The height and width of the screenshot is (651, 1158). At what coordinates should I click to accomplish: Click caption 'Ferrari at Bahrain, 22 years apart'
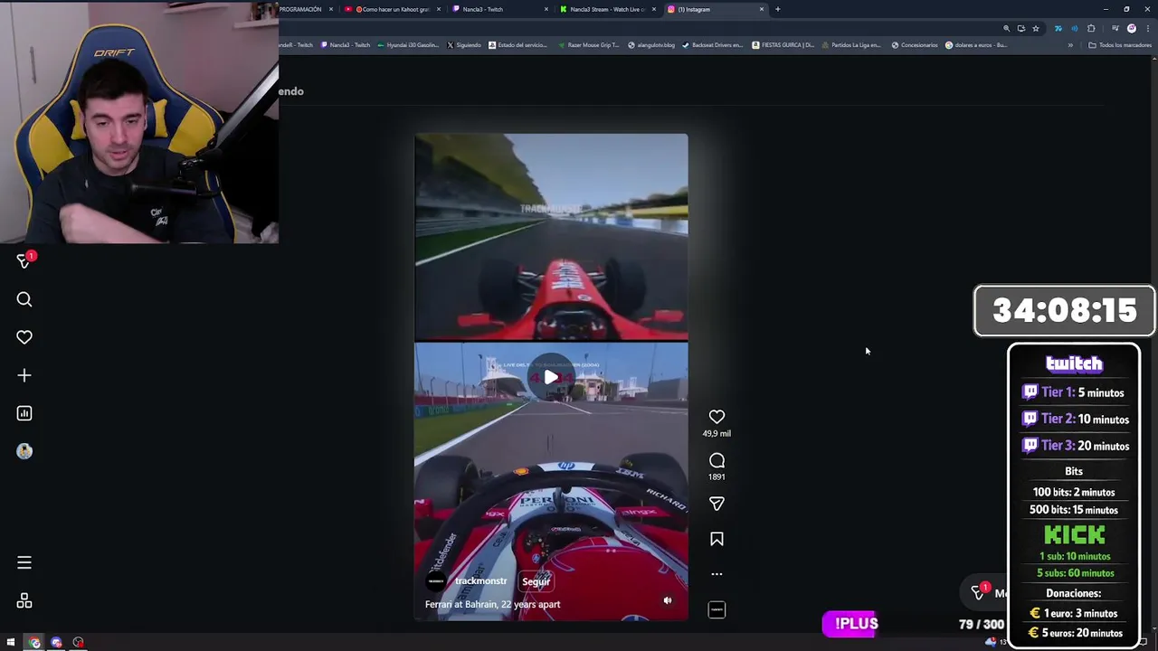click(492, 604)
